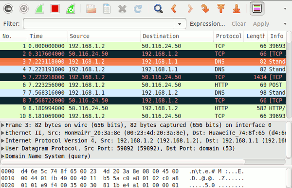
Task: Select packet 6 HTTP POST row
Action: click(143, 85)
